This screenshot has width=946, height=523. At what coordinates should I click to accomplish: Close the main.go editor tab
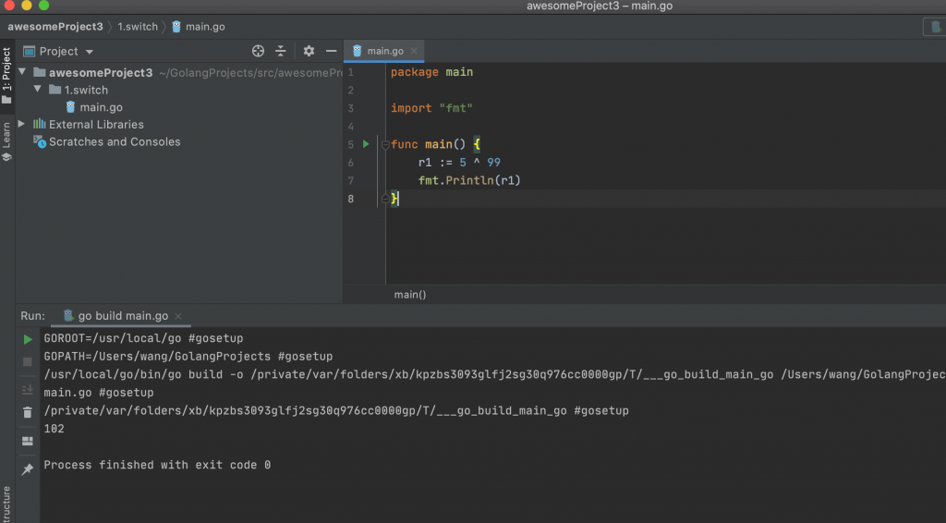pos(414,51)
